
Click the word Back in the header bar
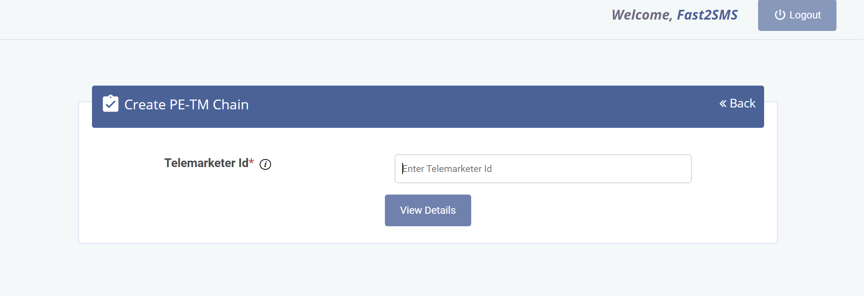coord(743,103)
